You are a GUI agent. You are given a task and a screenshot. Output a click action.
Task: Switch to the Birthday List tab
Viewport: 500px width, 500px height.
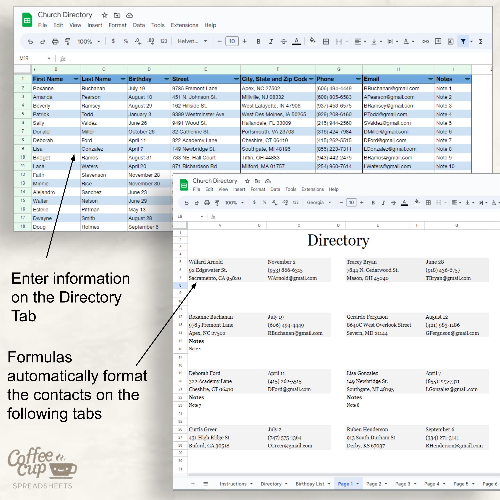coord(310,484)
